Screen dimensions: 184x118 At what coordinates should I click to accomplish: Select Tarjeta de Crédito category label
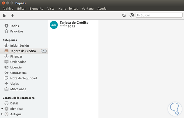(x=23, y=51)
